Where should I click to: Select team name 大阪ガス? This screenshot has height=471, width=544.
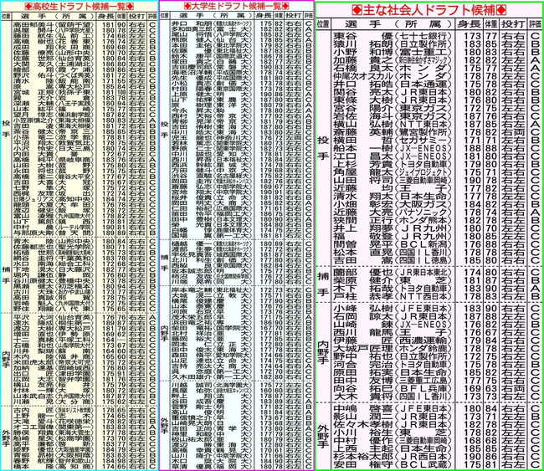(423, 204)
